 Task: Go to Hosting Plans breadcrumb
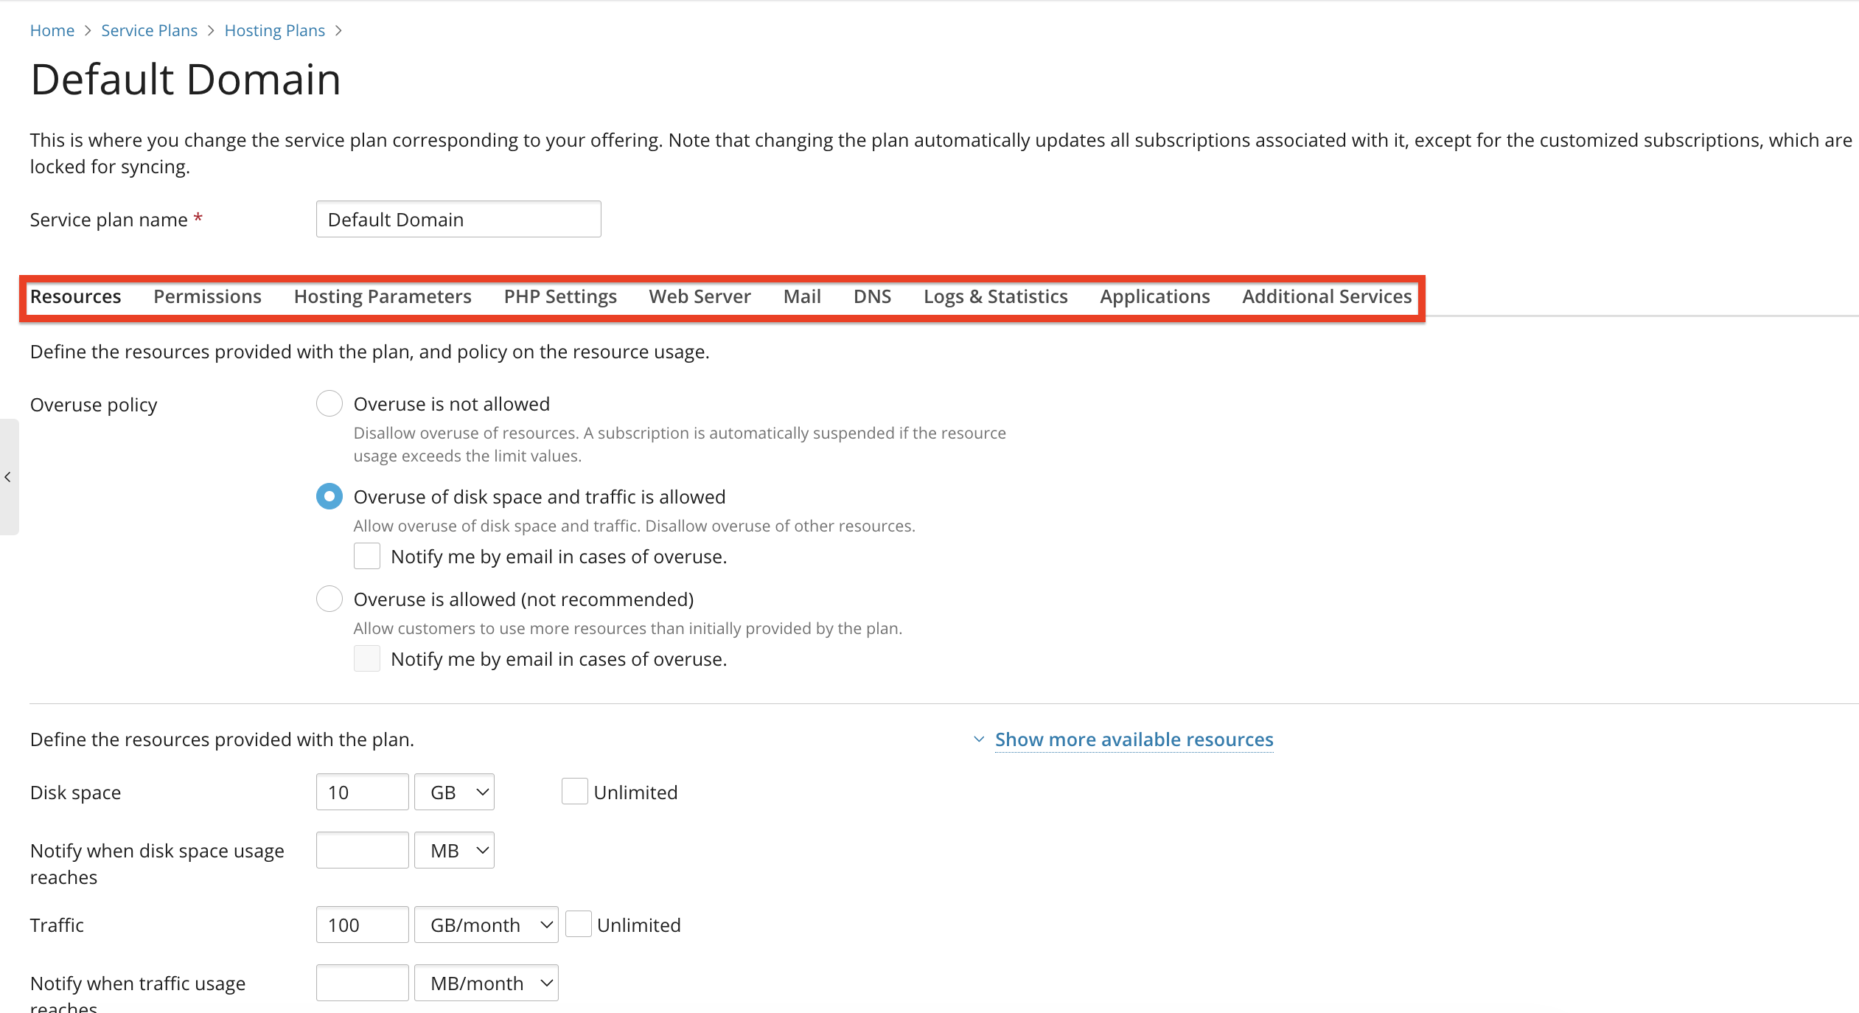pyautogui.click(x=275, y=30)
